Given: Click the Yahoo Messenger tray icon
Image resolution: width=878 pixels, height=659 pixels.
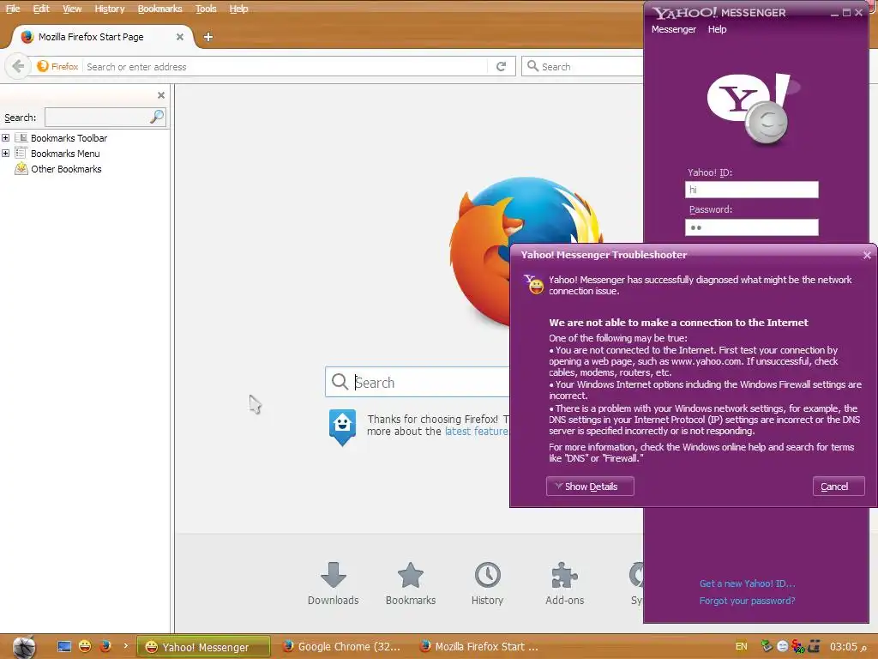Looking at the screenshot, I should (782, 646).
